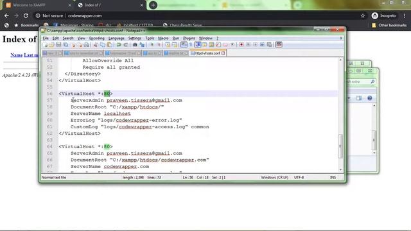Screen dimensions: 411x231
Task: Click 'ServerName codewrapper.com' on line 67
Action: (110, 167)
